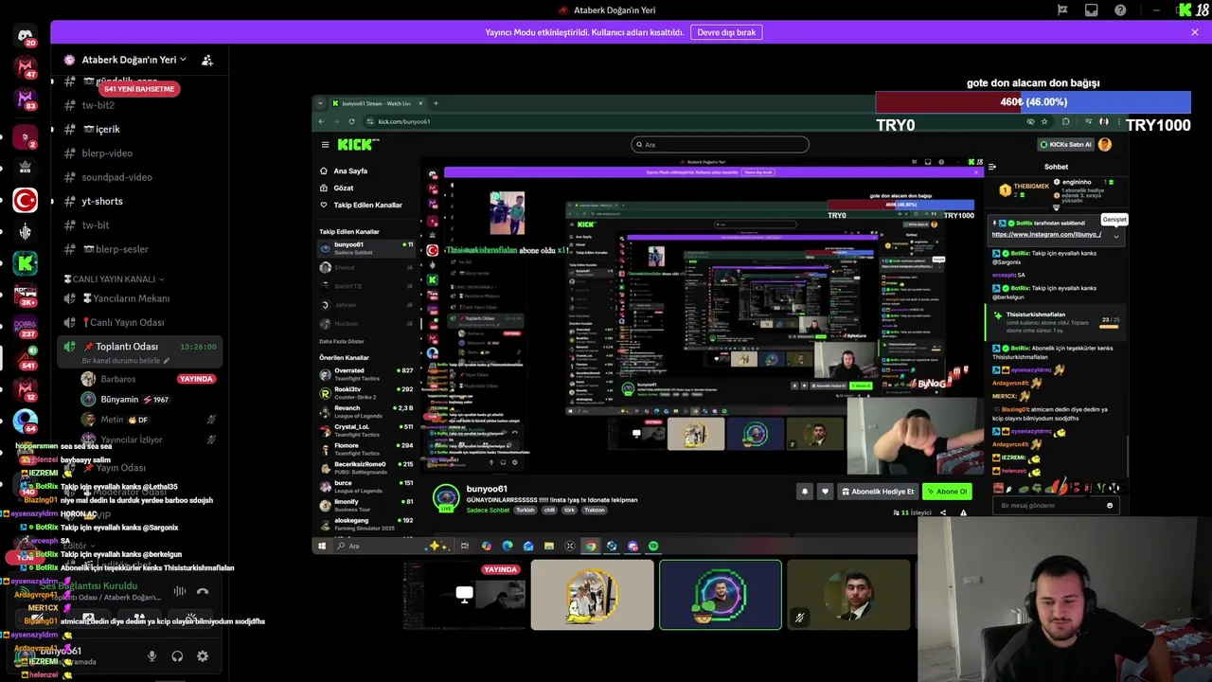
Task: Focus the Kick 'Ara' search box
Action: click(x=721, y=145)
